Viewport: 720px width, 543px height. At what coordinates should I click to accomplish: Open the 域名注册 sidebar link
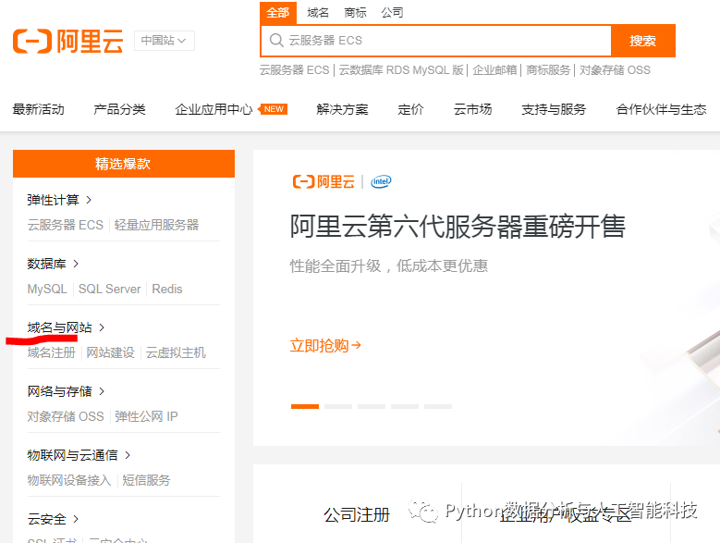[52, 352]
